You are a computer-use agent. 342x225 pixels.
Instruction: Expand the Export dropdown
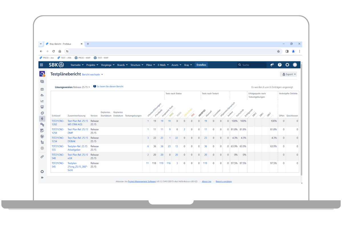point(288,74)
